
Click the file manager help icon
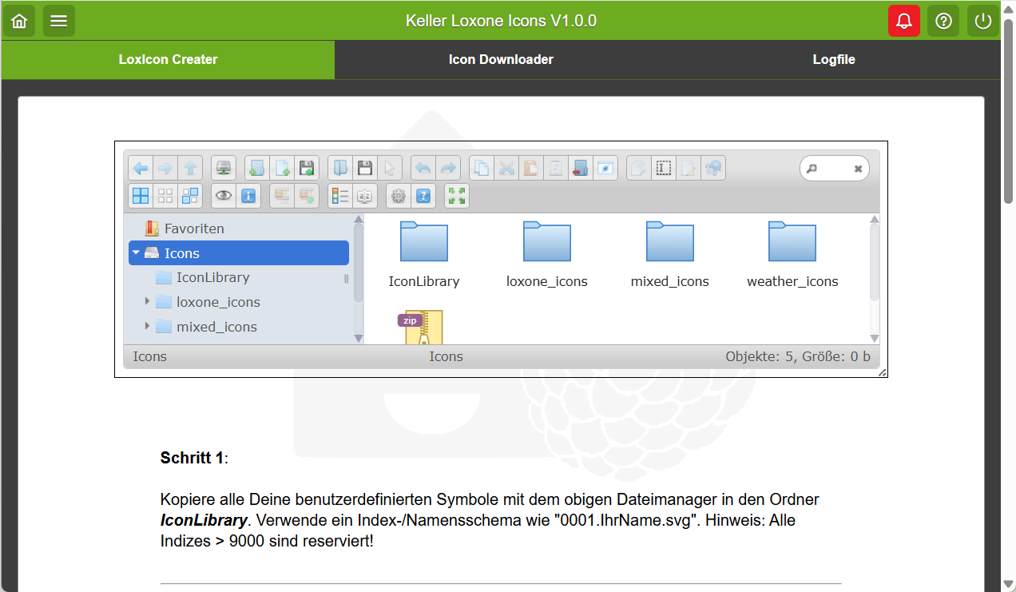pos(423,195)
